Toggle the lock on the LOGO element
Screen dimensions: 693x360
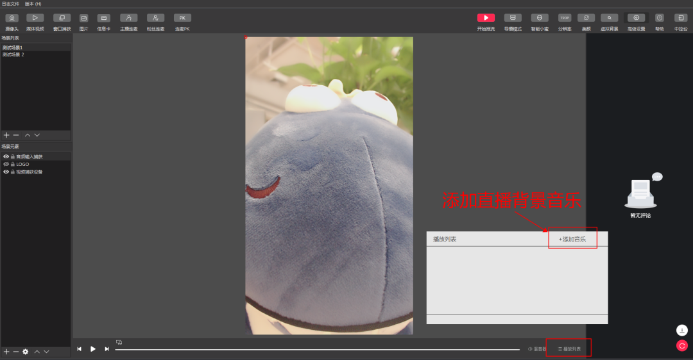coord(13,164)
